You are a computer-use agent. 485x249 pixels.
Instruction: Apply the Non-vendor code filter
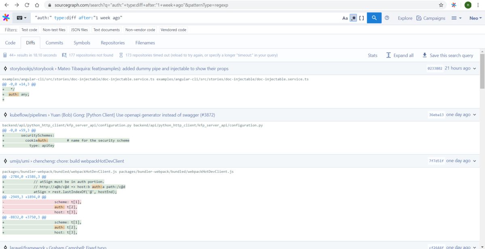point(140,30)
